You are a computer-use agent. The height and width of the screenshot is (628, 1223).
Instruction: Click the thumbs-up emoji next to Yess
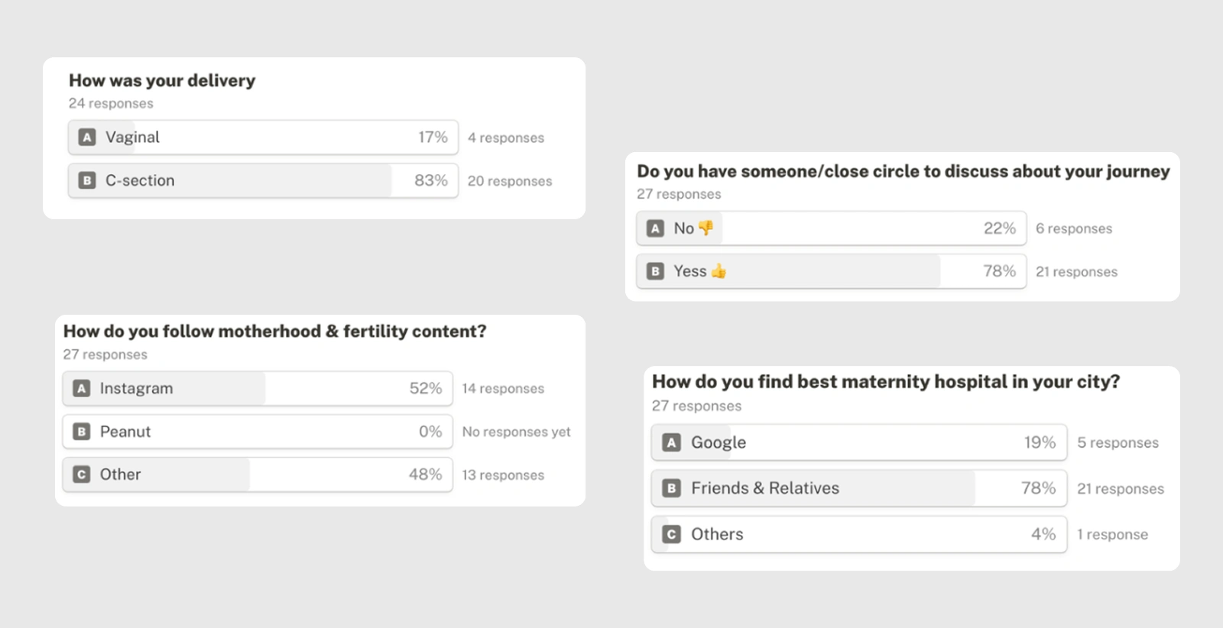pos(719,271)
